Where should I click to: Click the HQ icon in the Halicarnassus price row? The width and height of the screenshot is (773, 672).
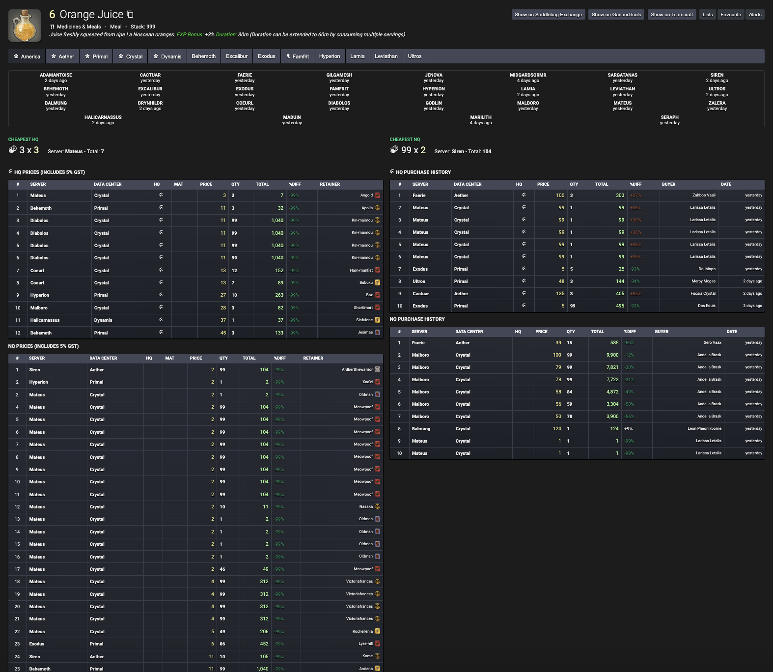tap(161, 320)
